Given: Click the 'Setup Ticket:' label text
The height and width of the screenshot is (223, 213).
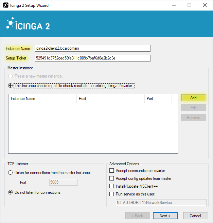Looking at the screenshot, I should (x=17, y=58).
